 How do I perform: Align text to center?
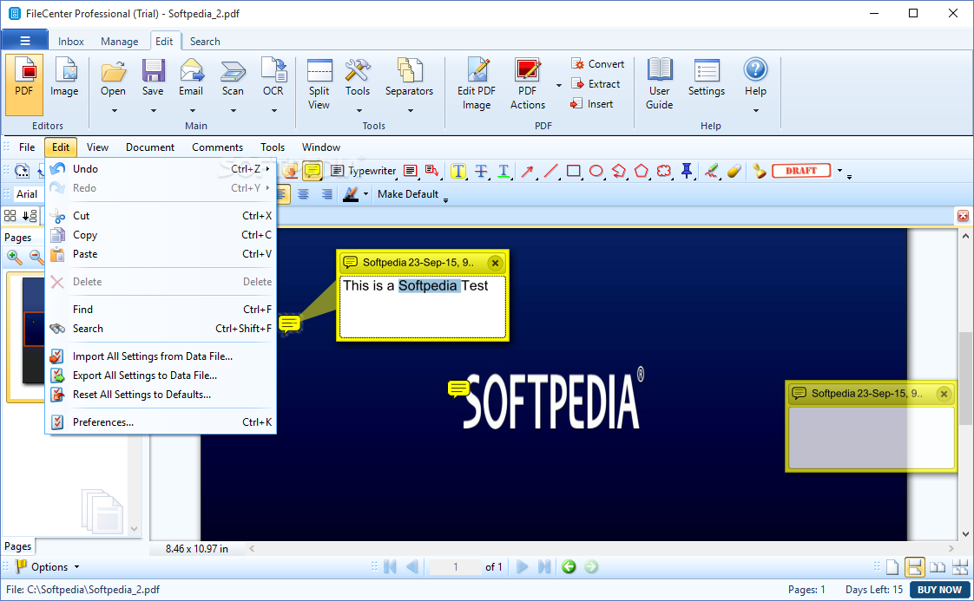point(303,194)
